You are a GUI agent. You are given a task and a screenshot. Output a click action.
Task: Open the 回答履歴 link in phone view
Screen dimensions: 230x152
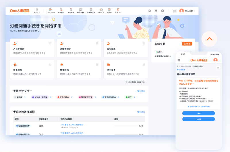tap(181, 70)
